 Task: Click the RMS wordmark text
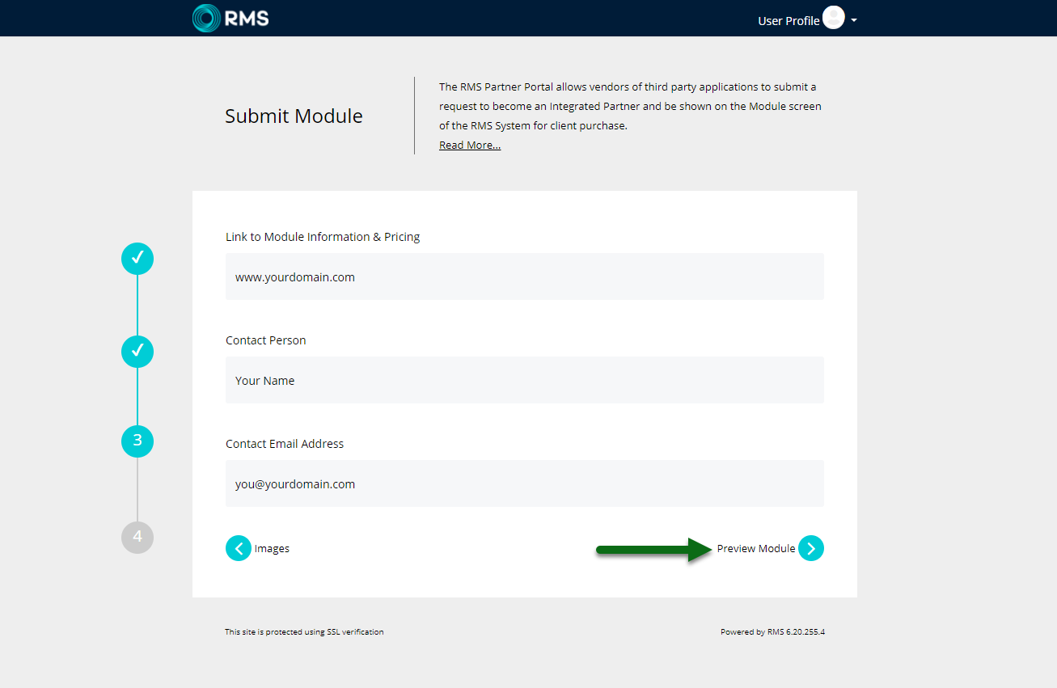tap(247, 18)
